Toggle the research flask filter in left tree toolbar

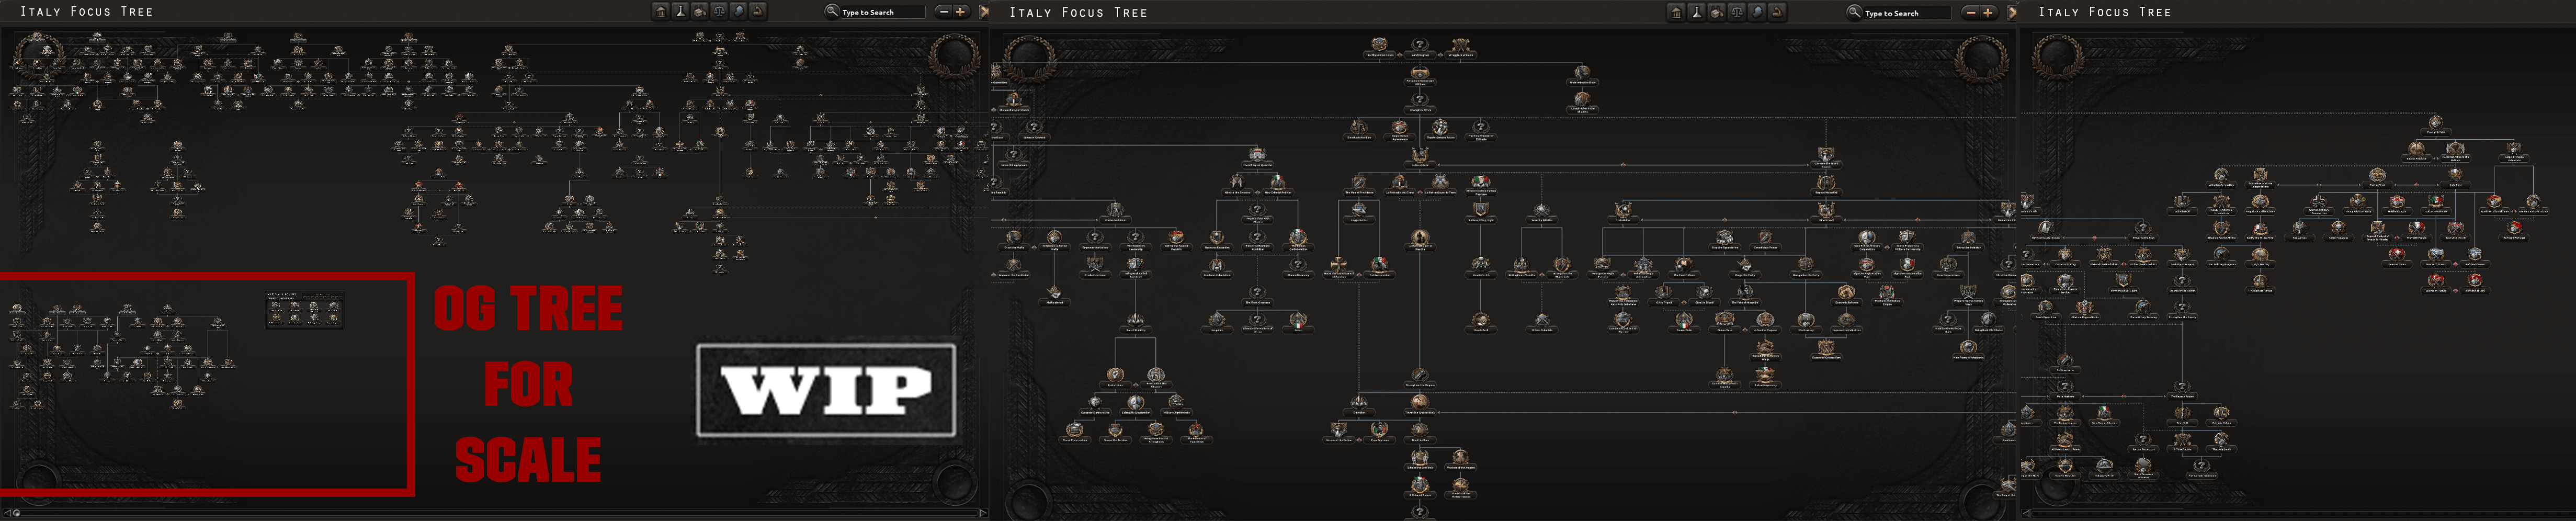[x=680, y=11]
